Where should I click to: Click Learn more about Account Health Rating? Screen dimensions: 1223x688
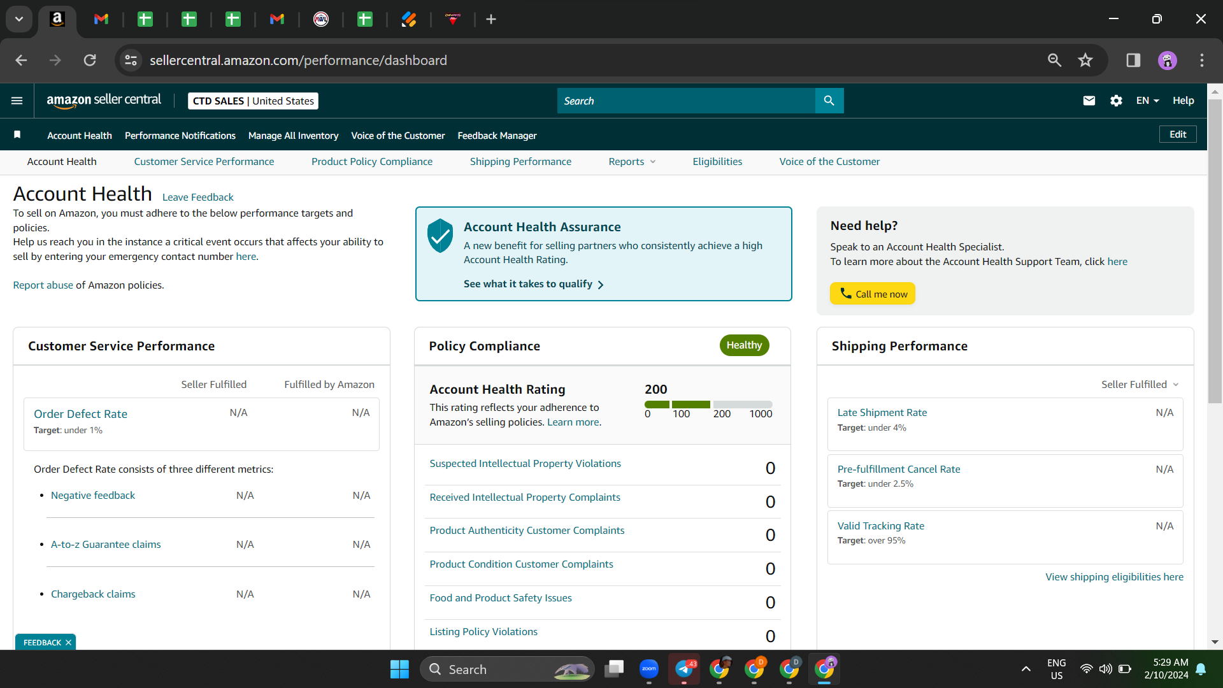[573, 422]
